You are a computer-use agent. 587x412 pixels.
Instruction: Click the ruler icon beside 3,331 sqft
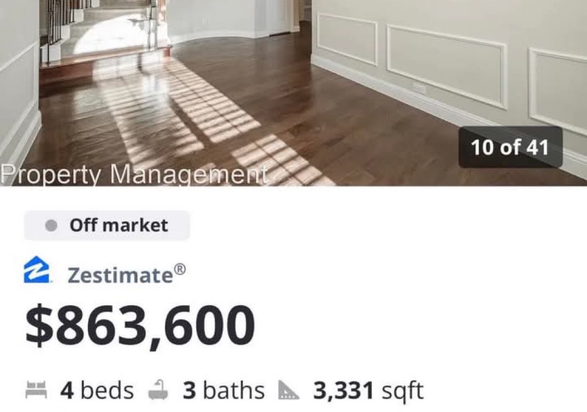click(289, 390)
